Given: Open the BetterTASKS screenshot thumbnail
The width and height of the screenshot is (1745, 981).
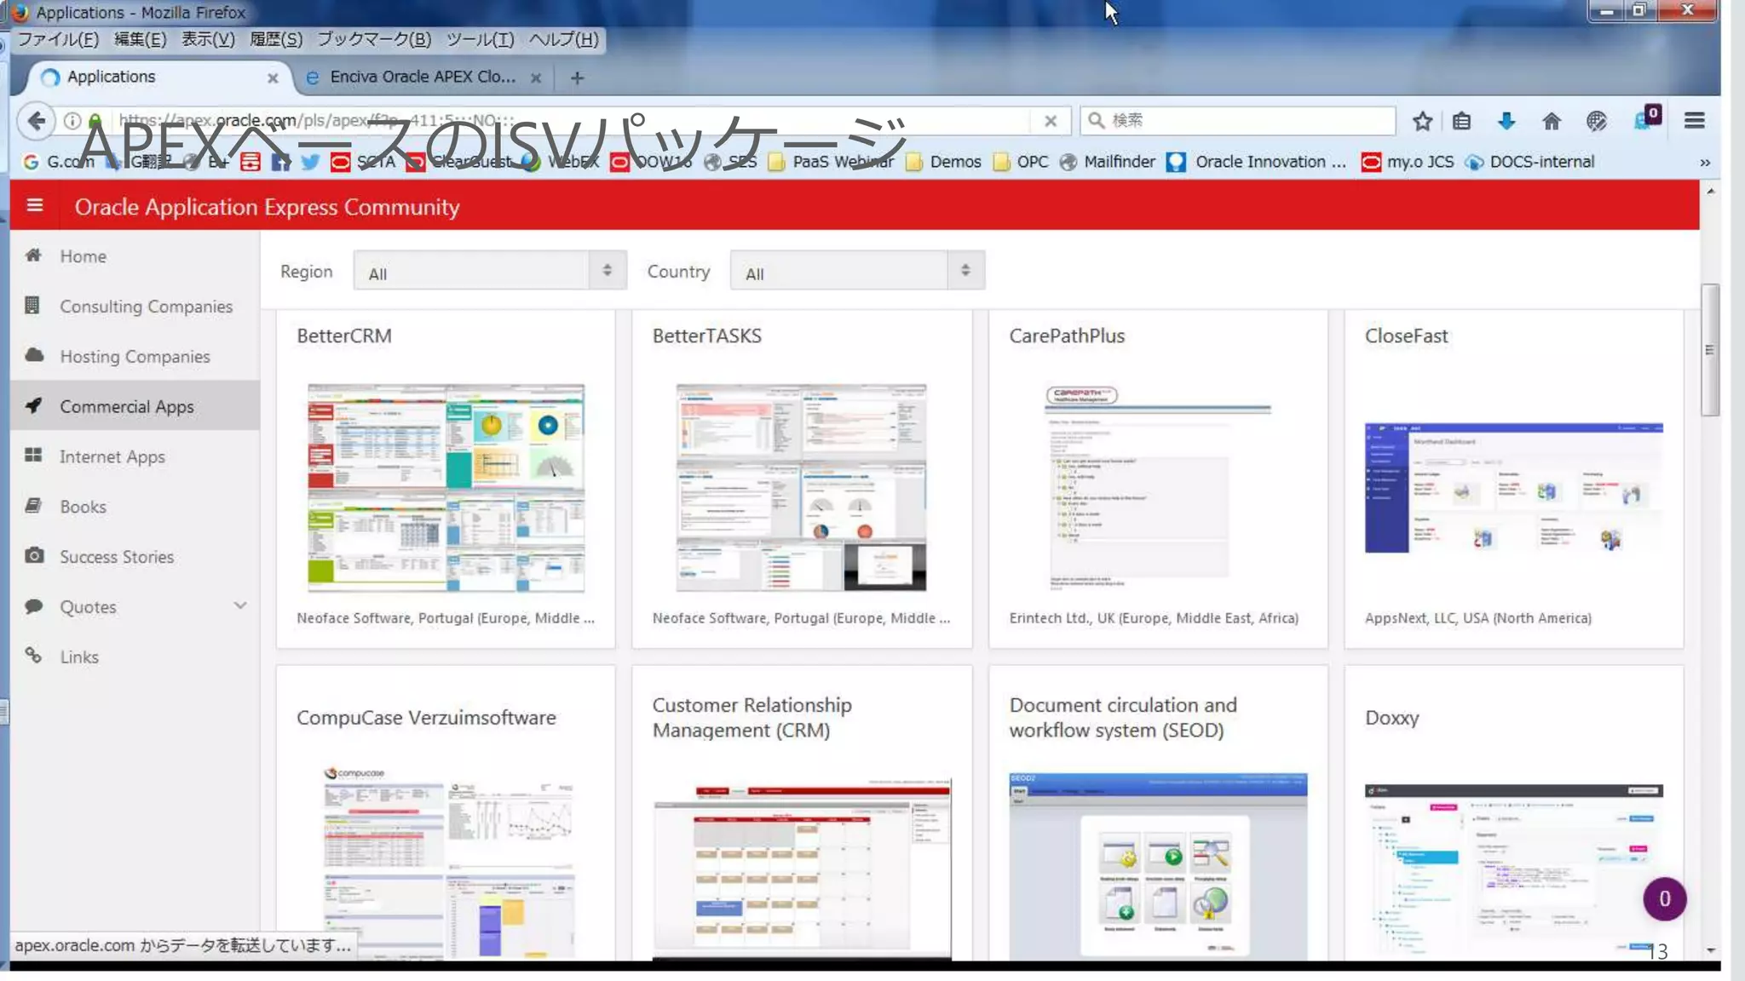Looking at the screenshot, I should pyautogui.click(x=801, y=488).
